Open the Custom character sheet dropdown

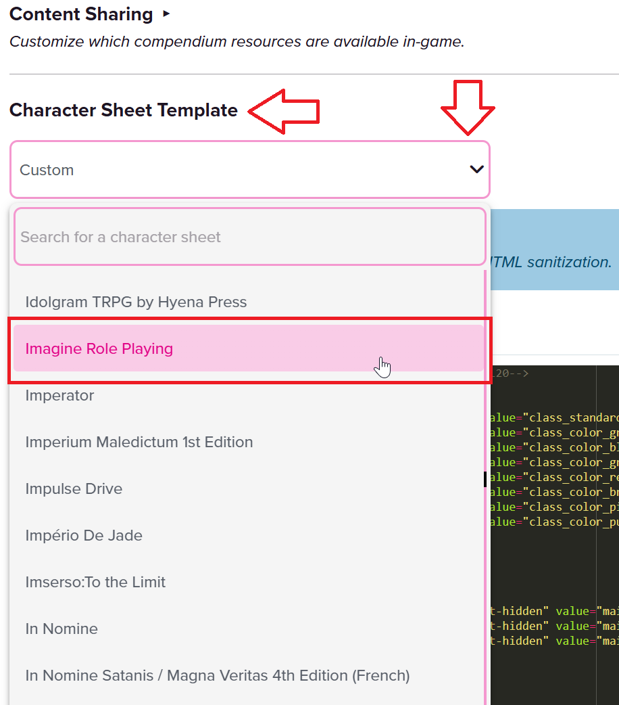tap(237, 170)
